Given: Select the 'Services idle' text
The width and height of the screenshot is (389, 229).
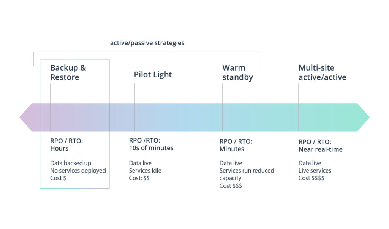Looking at the screenshot, I should click(x=145, y=171).
